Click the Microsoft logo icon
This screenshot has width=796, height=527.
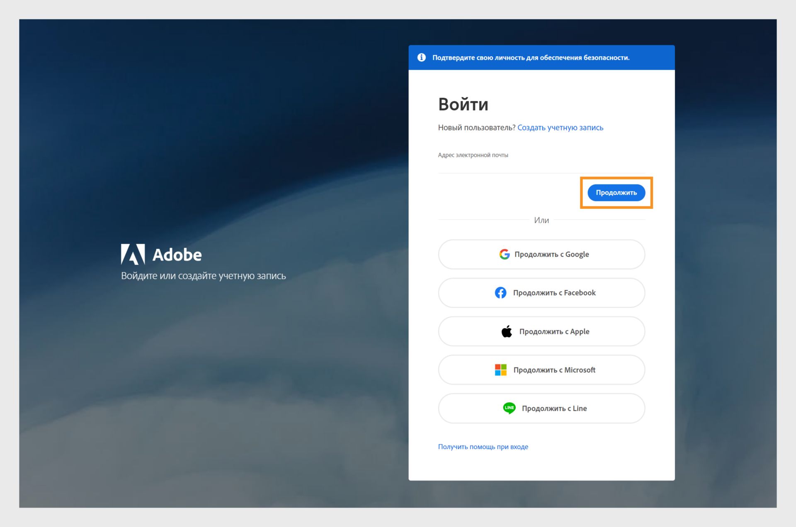click(501, 370)
